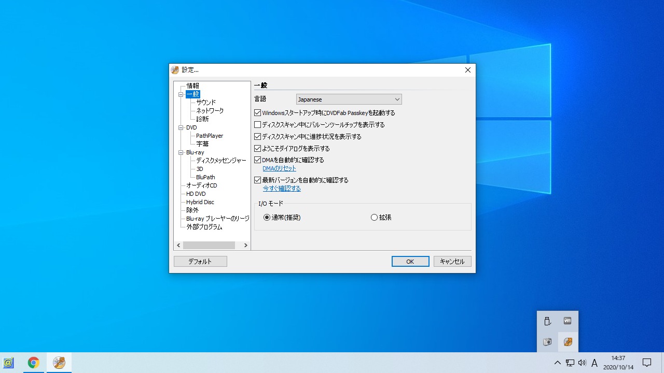Viewport: 664px width, 373px height.
Task: Click the 今すぐ確認する link
Action: click(282, 189)
